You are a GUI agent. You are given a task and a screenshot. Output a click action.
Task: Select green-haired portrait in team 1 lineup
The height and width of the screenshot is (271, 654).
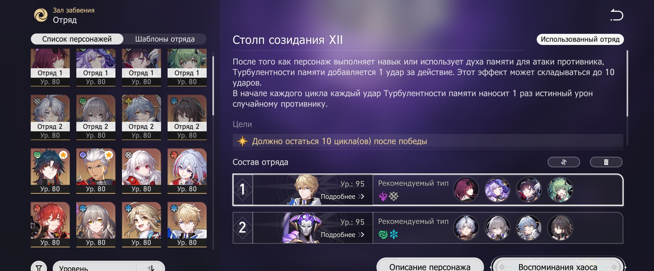(x=560, y=190)
